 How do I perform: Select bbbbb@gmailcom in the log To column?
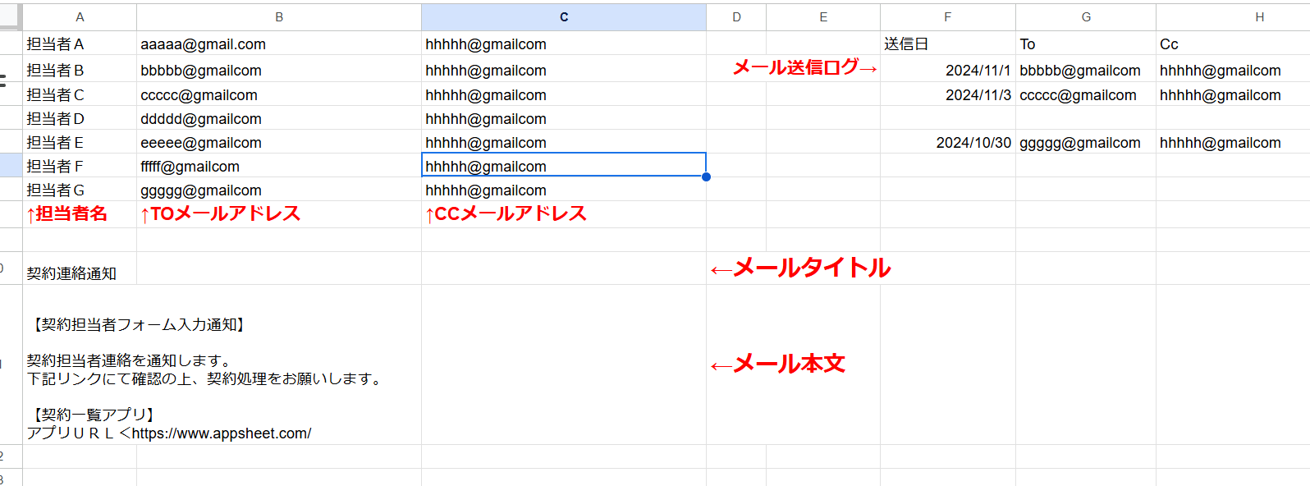1086,70
